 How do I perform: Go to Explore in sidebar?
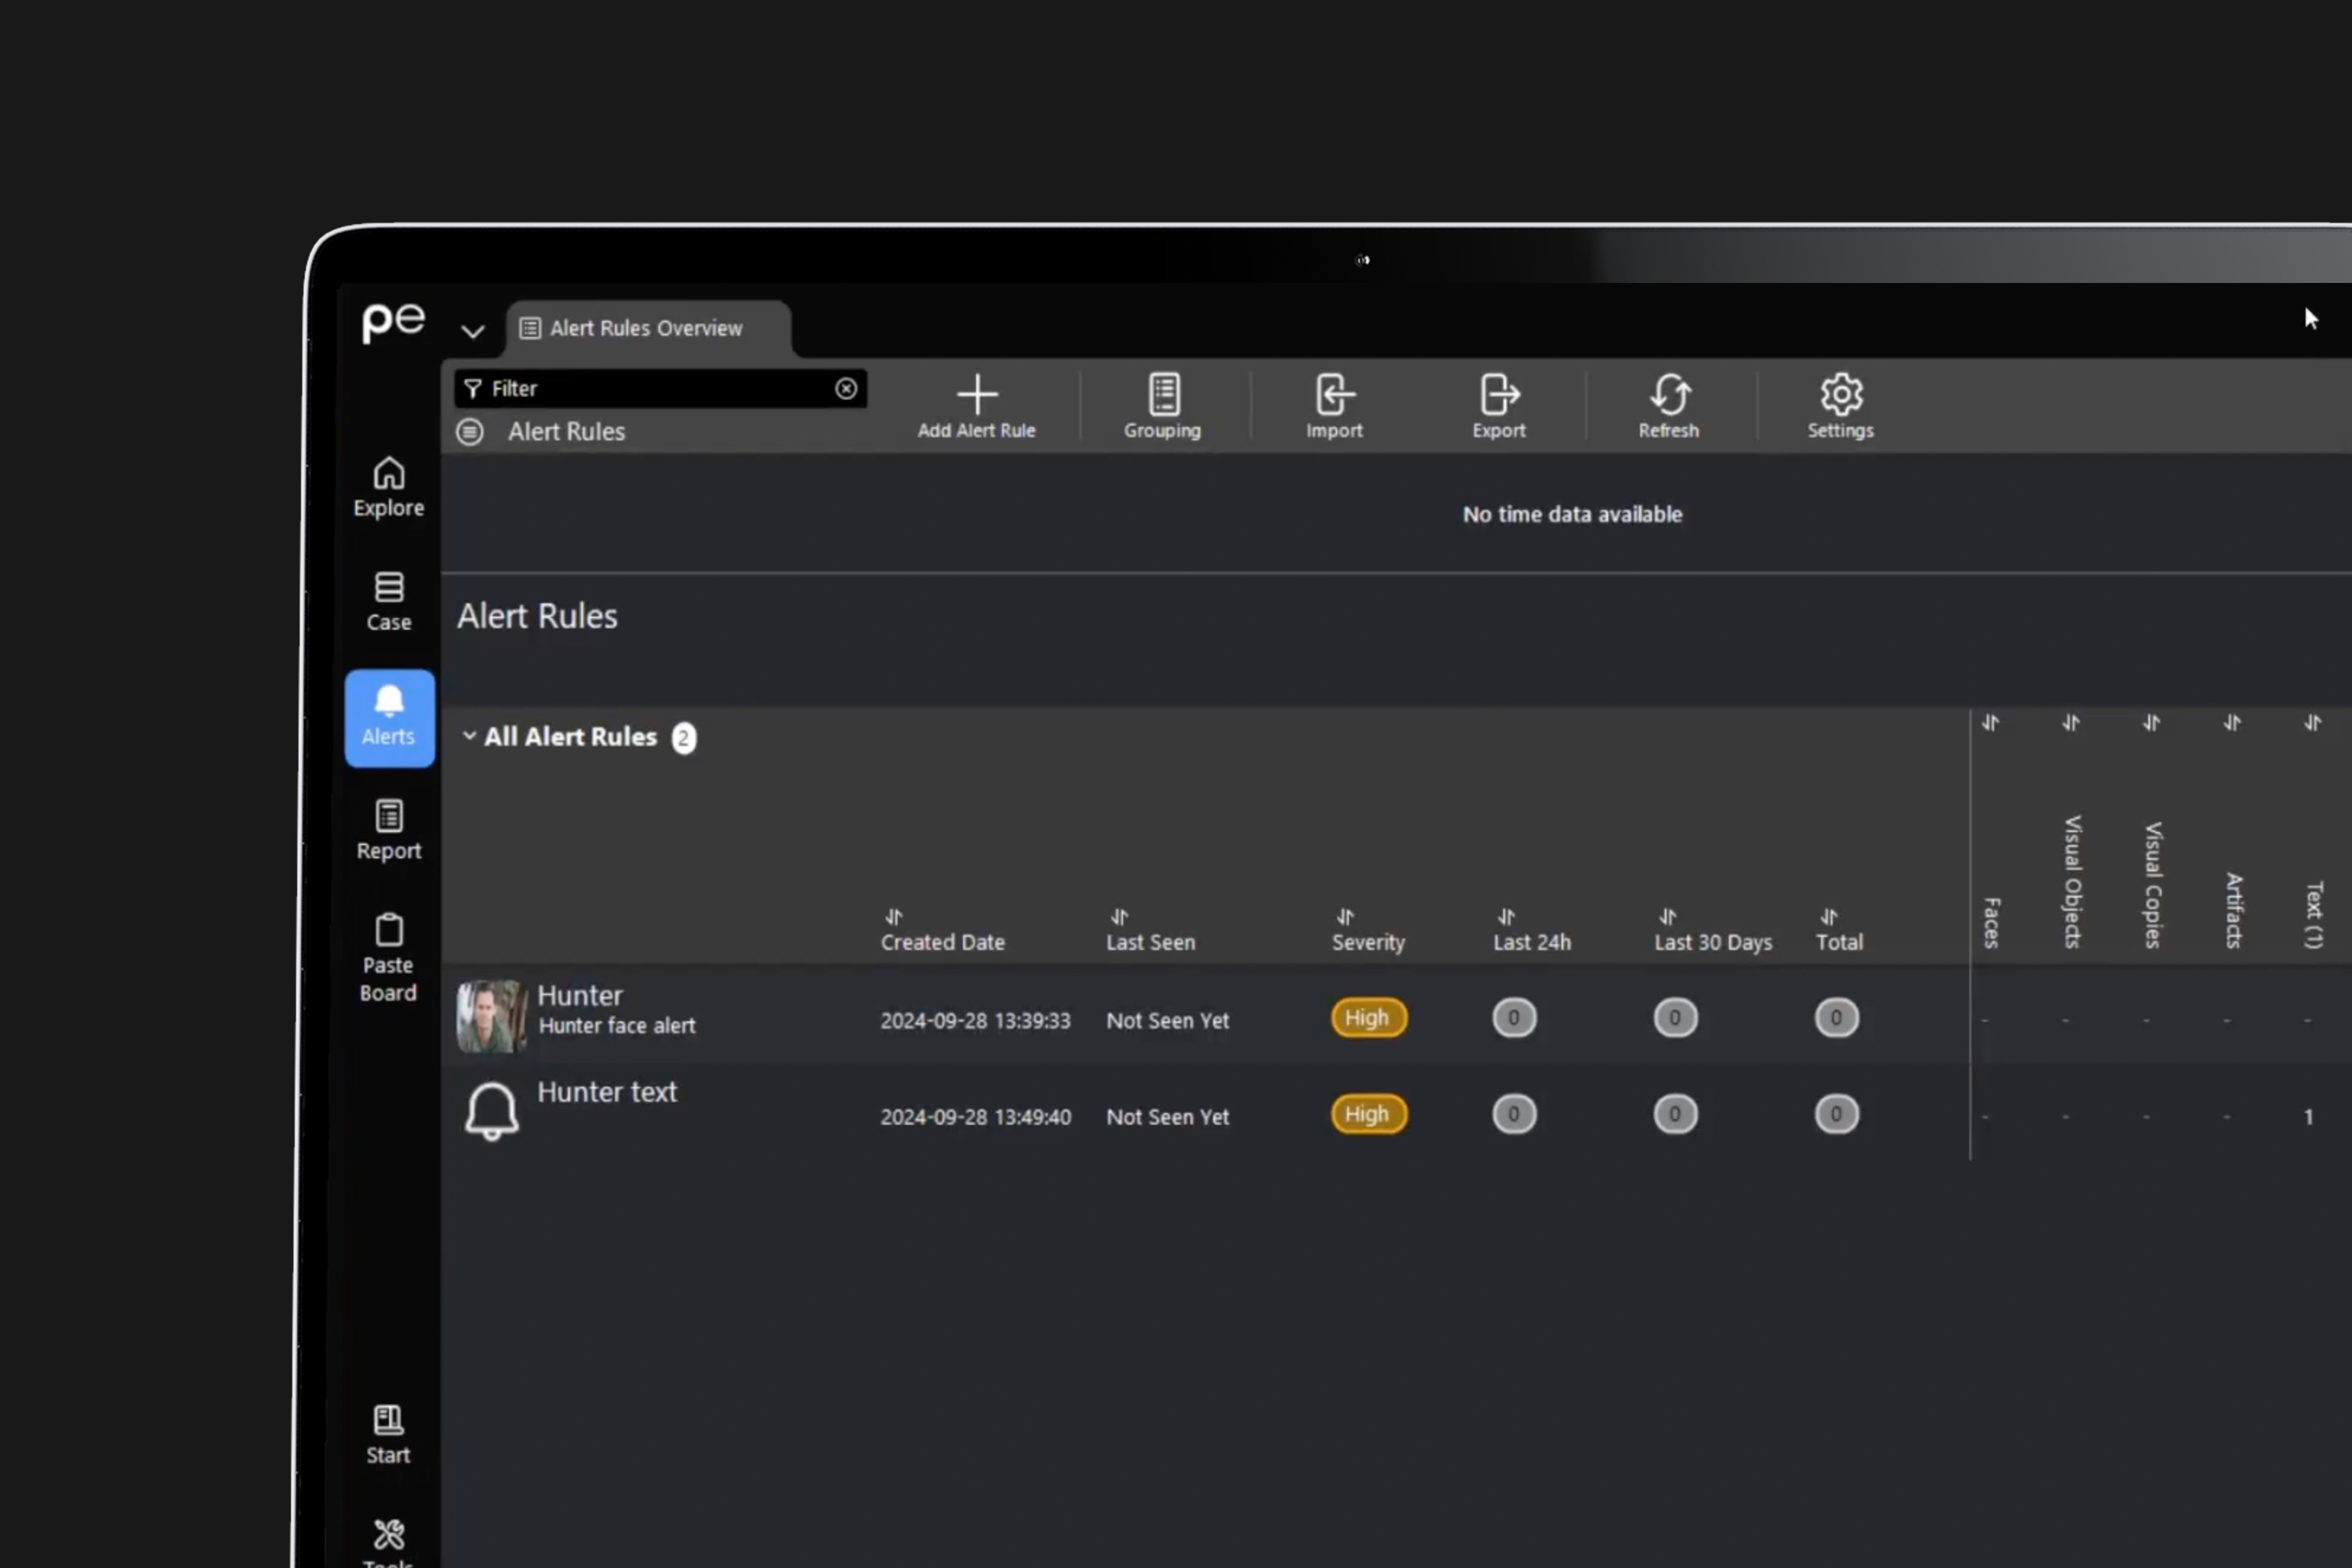(x=389, y=487)
